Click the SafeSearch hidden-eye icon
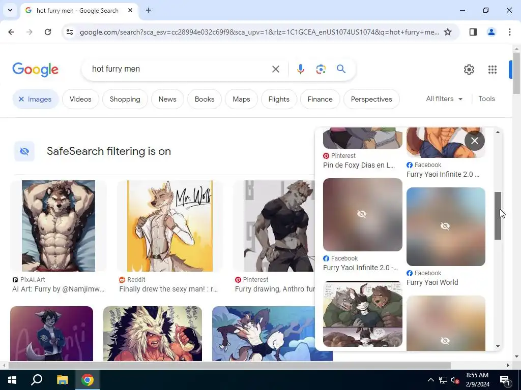 pyautogui.click(x=24, y=151)
